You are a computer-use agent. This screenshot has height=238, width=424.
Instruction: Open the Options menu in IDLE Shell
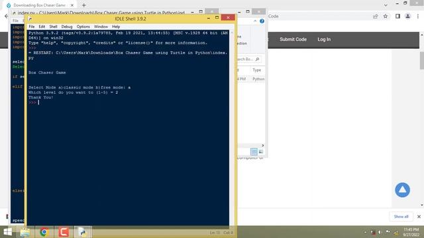pos(83,26)
